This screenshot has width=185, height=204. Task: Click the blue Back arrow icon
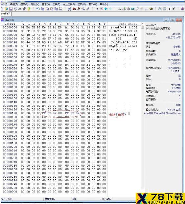[106, 9]
